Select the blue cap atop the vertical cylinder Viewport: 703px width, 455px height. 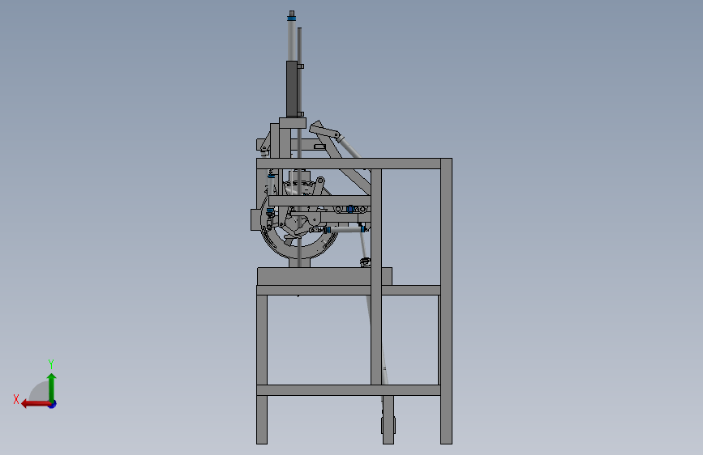[x=292, y=18]
